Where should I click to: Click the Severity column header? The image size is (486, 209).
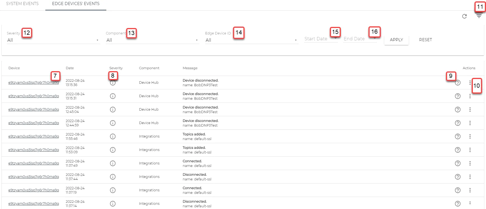click(116, 68)
